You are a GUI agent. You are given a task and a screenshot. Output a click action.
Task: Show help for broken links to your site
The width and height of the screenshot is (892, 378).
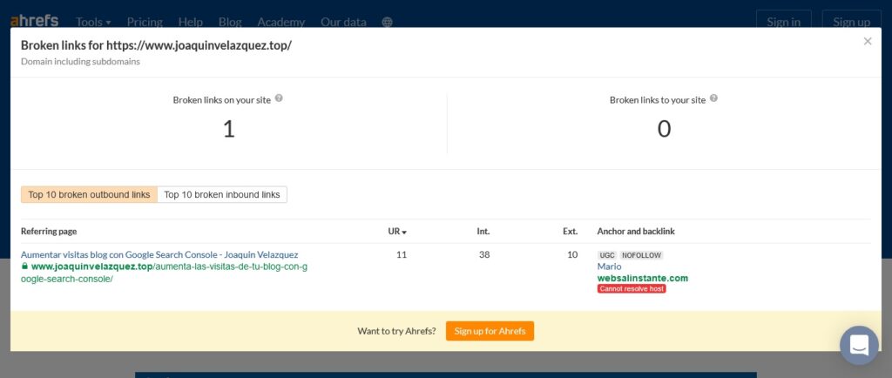pos(713,98)
